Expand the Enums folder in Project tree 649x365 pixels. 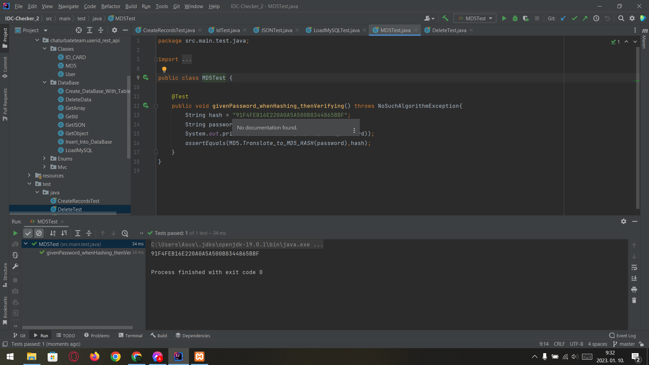click(44, 159)
